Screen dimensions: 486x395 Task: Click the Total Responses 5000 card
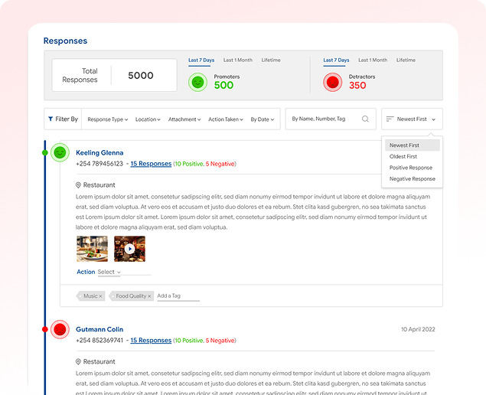(x=114, y=75)
